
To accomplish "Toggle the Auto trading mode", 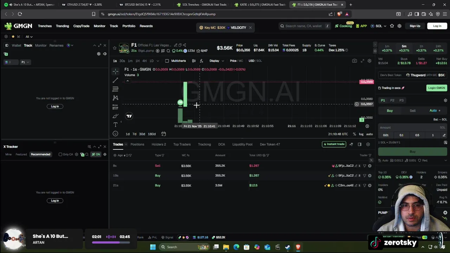I will 435,111.
